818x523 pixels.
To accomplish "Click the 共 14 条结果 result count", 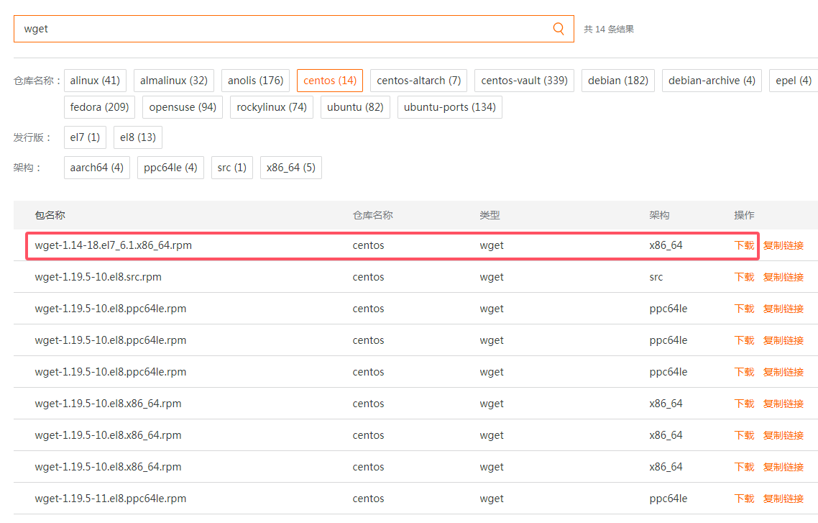I will (x=609, y=29).
